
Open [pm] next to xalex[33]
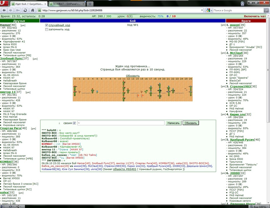click(21, 193)
